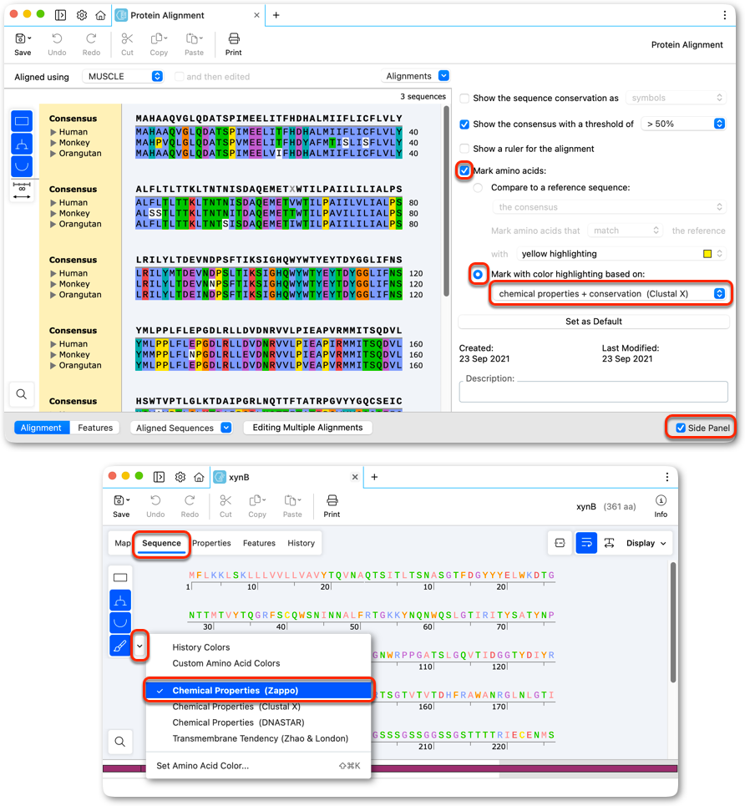Screen dimensions: 745x806
Task: Open Properties tab in xynB
Action: click(x=211, y=543)
